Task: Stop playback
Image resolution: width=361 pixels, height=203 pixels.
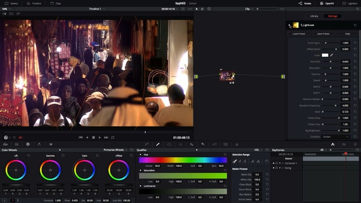Action: coord(94,138)
